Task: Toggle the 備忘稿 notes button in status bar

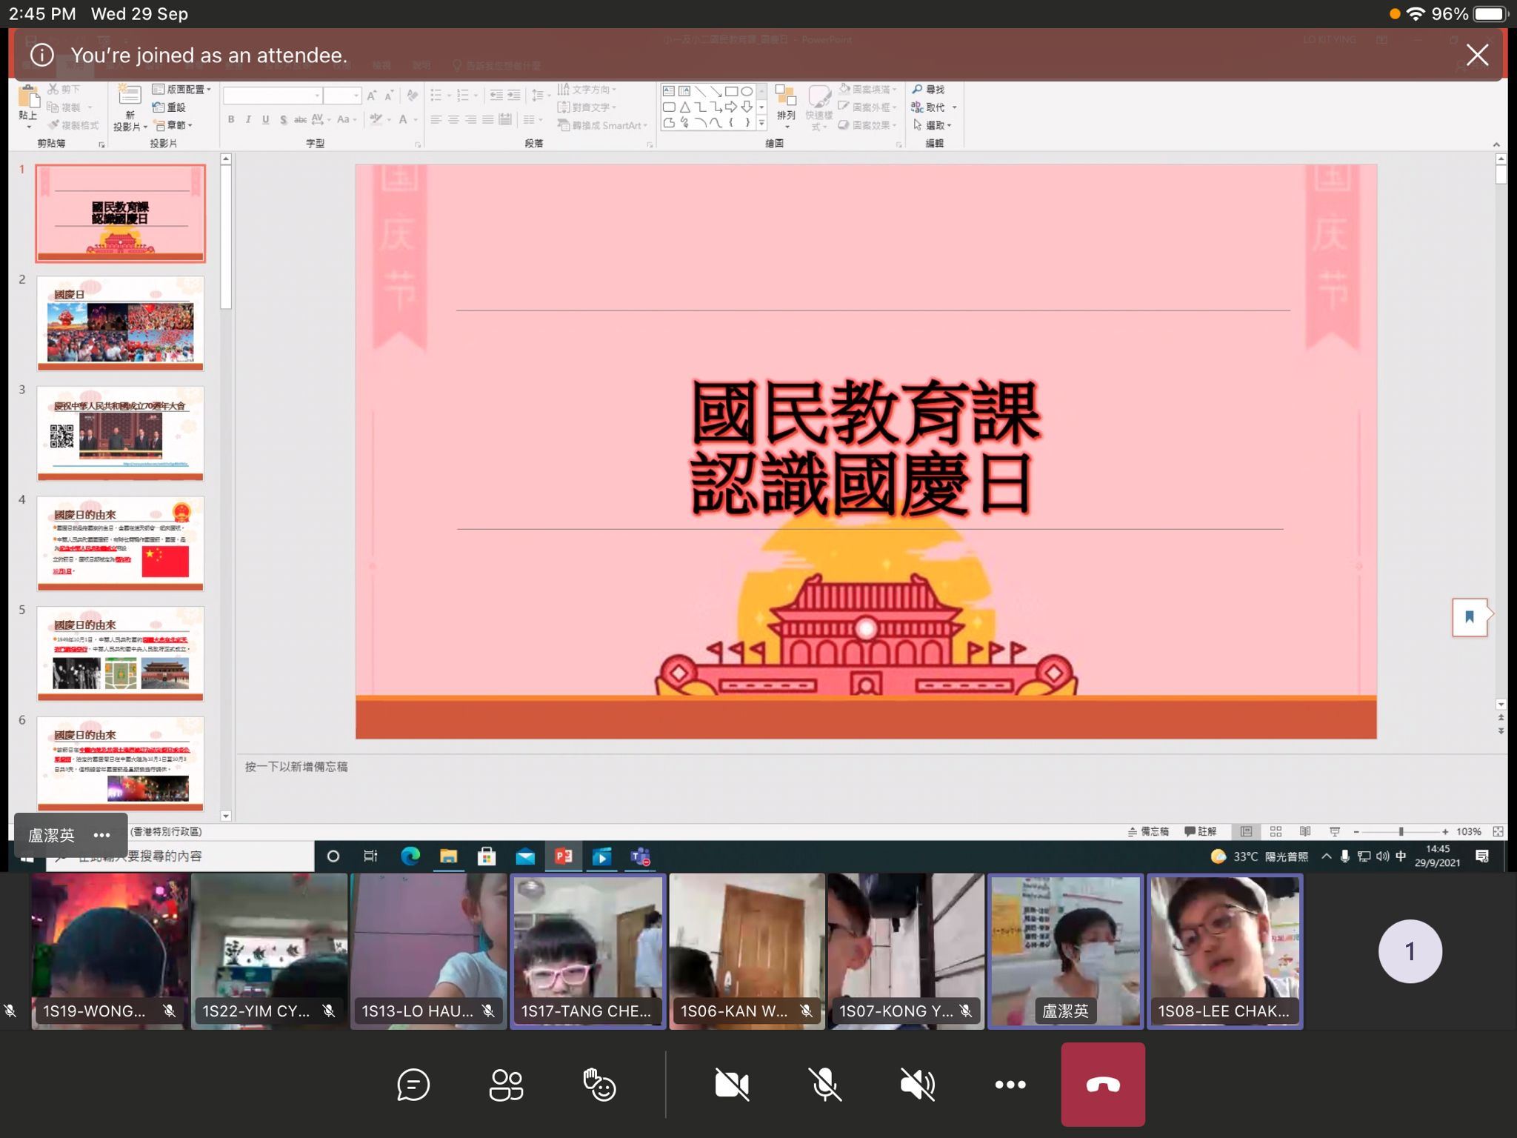Action: (1148, 831)
